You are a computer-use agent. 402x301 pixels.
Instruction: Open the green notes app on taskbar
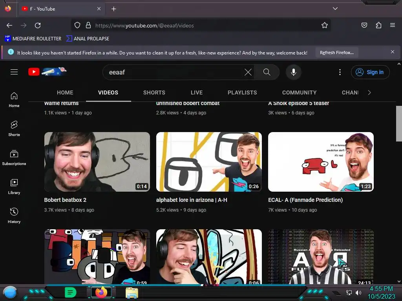point(70,292)
